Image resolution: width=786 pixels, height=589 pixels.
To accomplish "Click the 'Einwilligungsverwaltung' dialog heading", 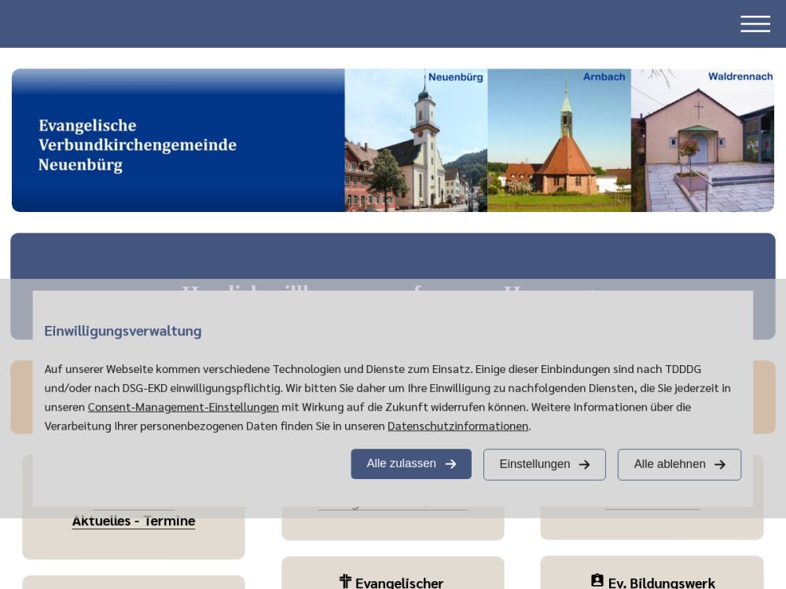I will [x=123, y=331].
